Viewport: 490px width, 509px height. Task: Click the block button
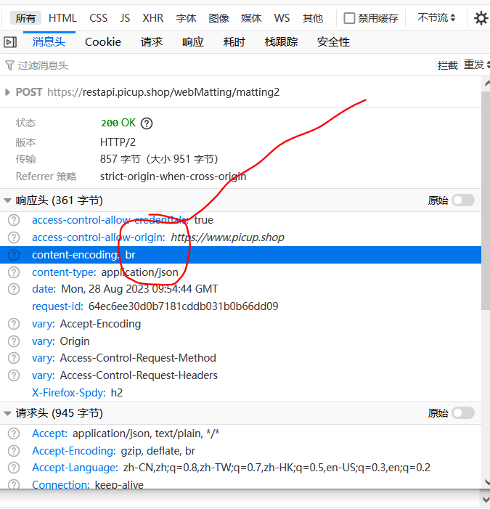[447, 65]
